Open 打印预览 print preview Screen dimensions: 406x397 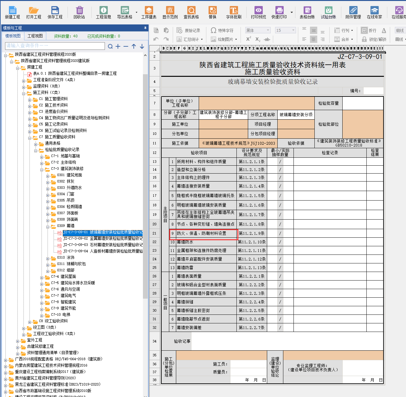point(258,13)
